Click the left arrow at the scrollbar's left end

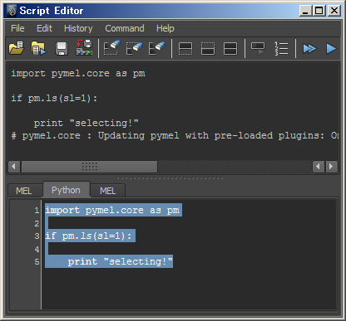coord(14,167)
